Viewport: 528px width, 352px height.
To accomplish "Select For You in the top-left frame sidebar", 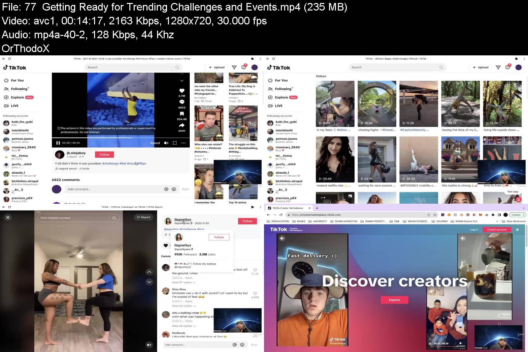I will click(14, 80).
